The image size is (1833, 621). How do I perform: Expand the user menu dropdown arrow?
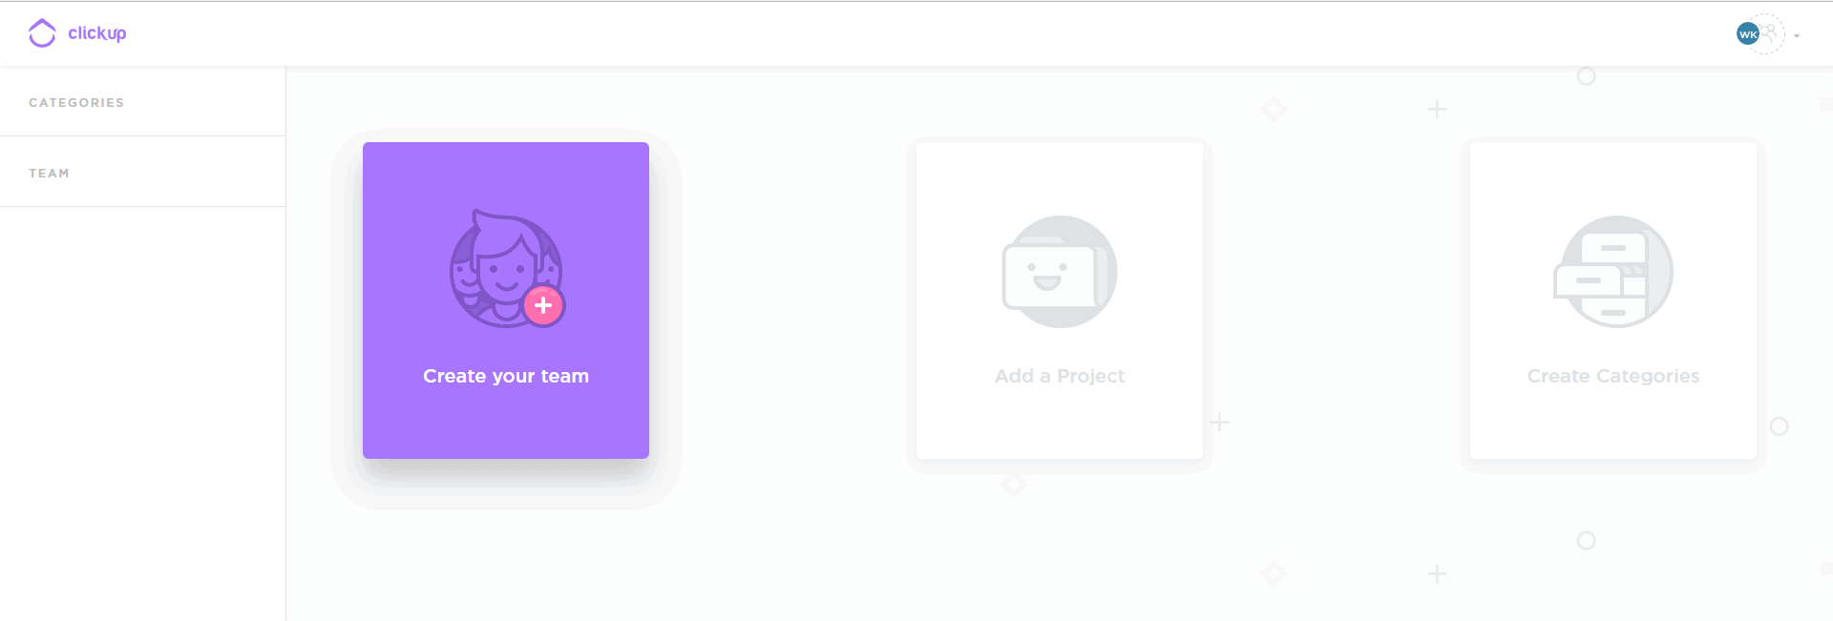tap(1797, 36)
